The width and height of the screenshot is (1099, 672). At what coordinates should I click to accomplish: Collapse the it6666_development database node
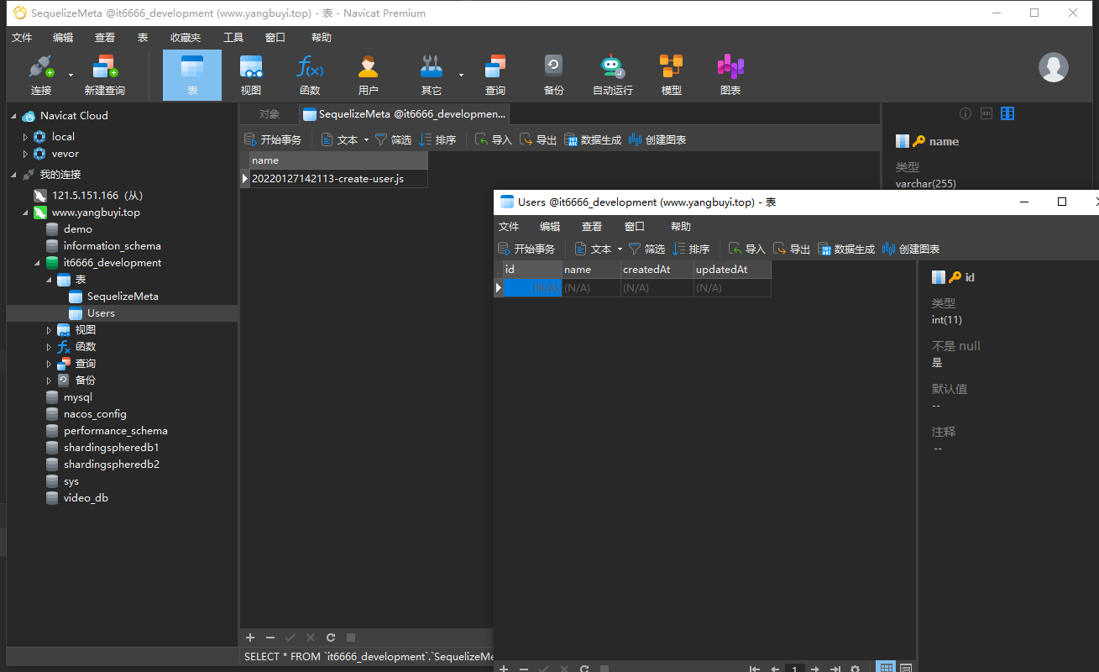point(37,263)
